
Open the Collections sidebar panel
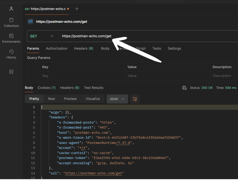point(11,22)
